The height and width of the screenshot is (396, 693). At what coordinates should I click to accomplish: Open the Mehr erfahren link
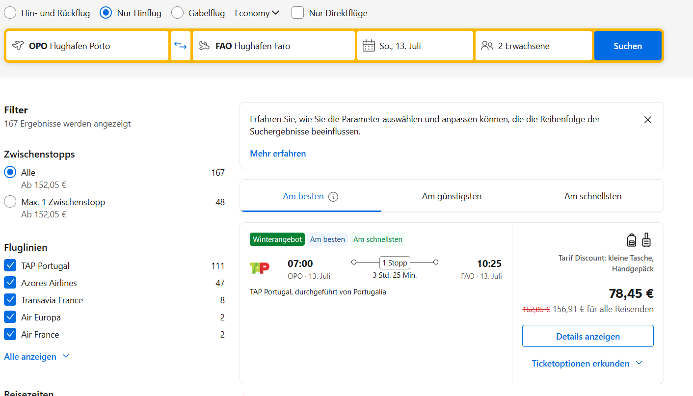pos(278,154)
